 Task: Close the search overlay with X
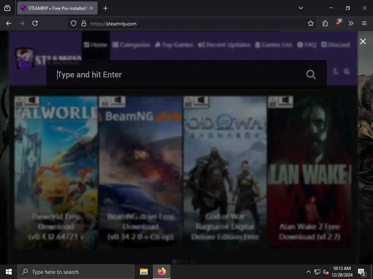point(363,41)
